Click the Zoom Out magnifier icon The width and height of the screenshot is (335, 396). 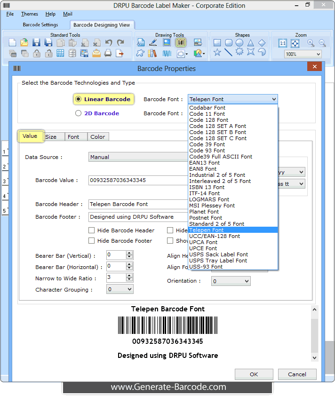[322, 43]
